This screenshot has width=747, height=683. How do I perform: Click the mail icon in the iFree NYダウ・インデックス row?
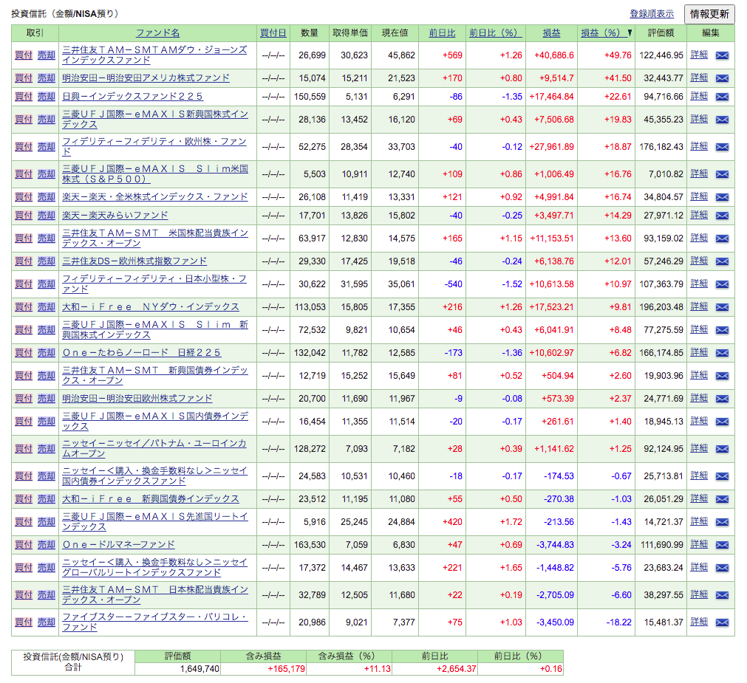(722, 307)
